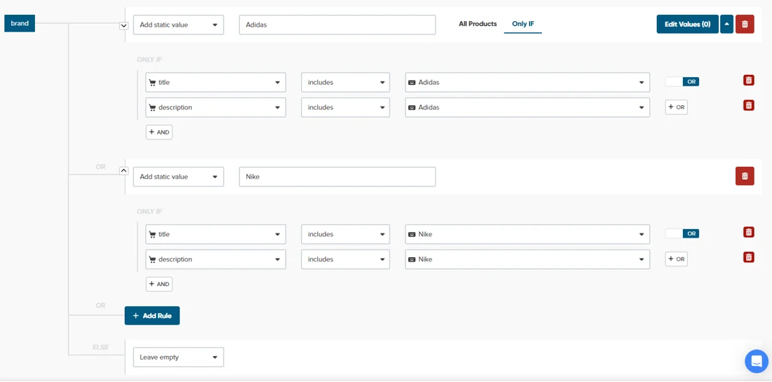Delete the Nike static value rule
Viewport: 772px width, 382px height.
point(745,176)
